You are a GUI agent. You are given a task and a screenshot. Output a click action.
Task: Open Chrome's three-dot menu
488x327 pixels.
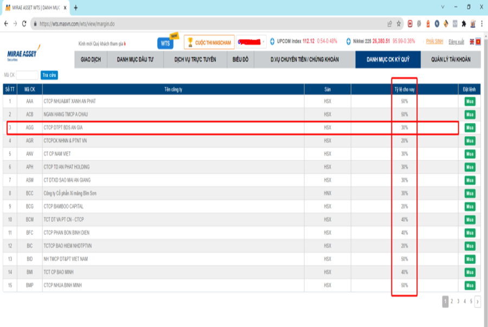click(x=481, y=24)
